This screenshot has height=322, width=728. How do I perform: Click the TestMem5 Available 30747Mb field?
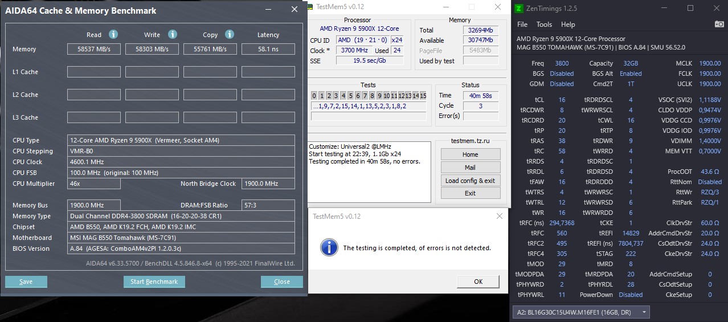pos(480,40)
